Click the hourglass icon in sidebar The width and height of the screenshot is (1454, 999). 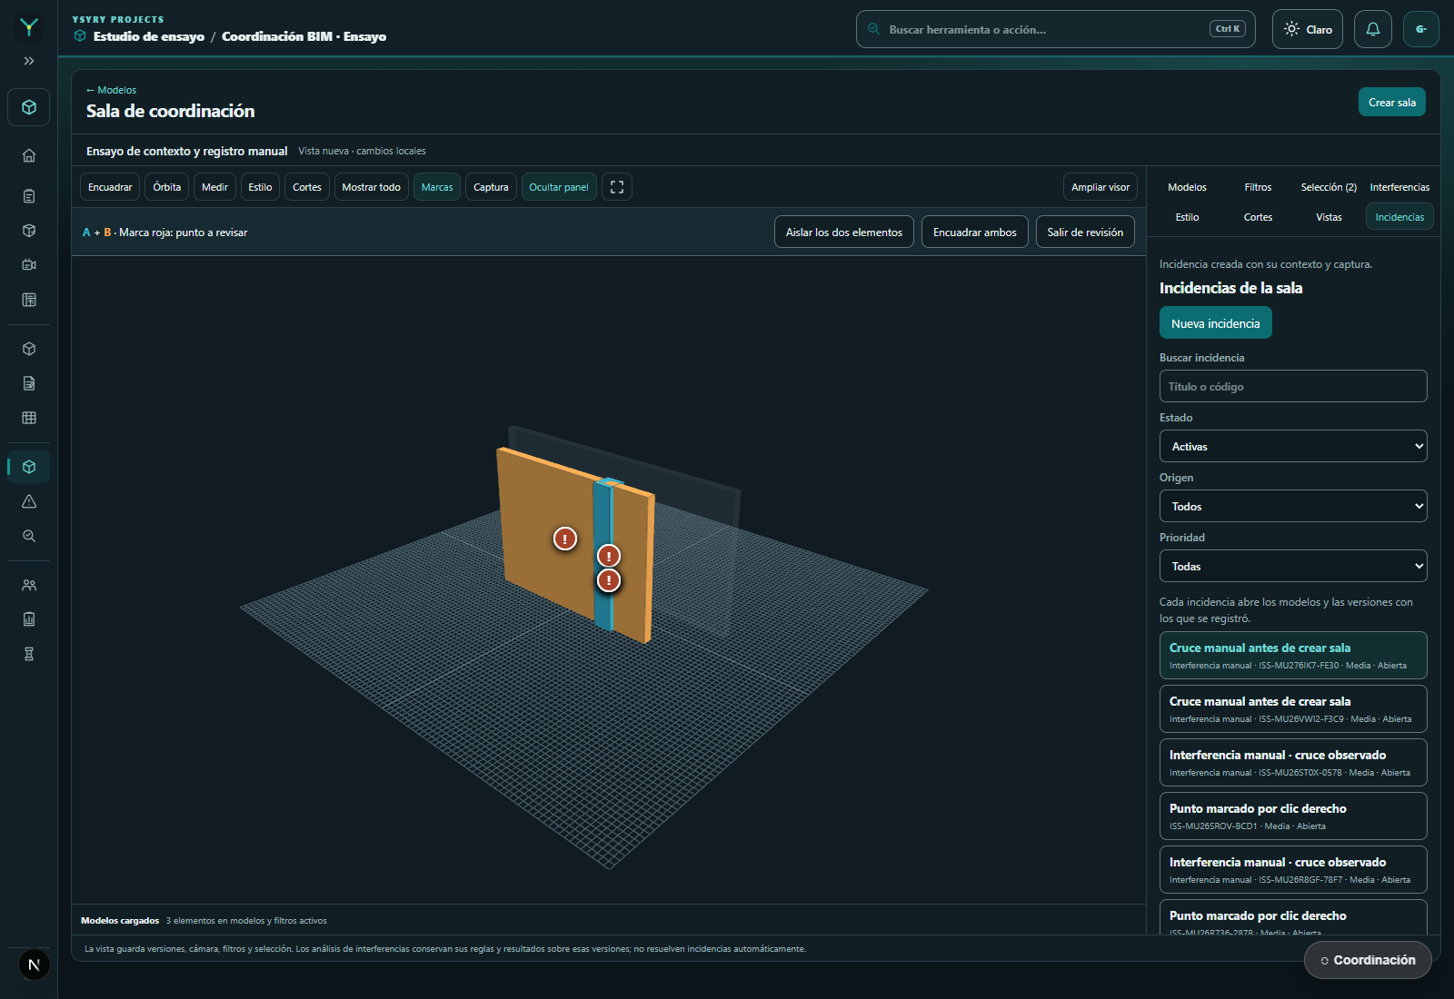(x=29, y=654)
